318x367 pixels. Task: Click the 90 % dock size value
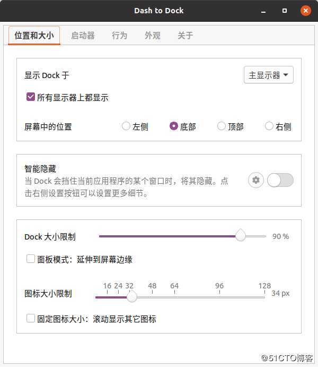pyautogui.click(x=281, y=236)
